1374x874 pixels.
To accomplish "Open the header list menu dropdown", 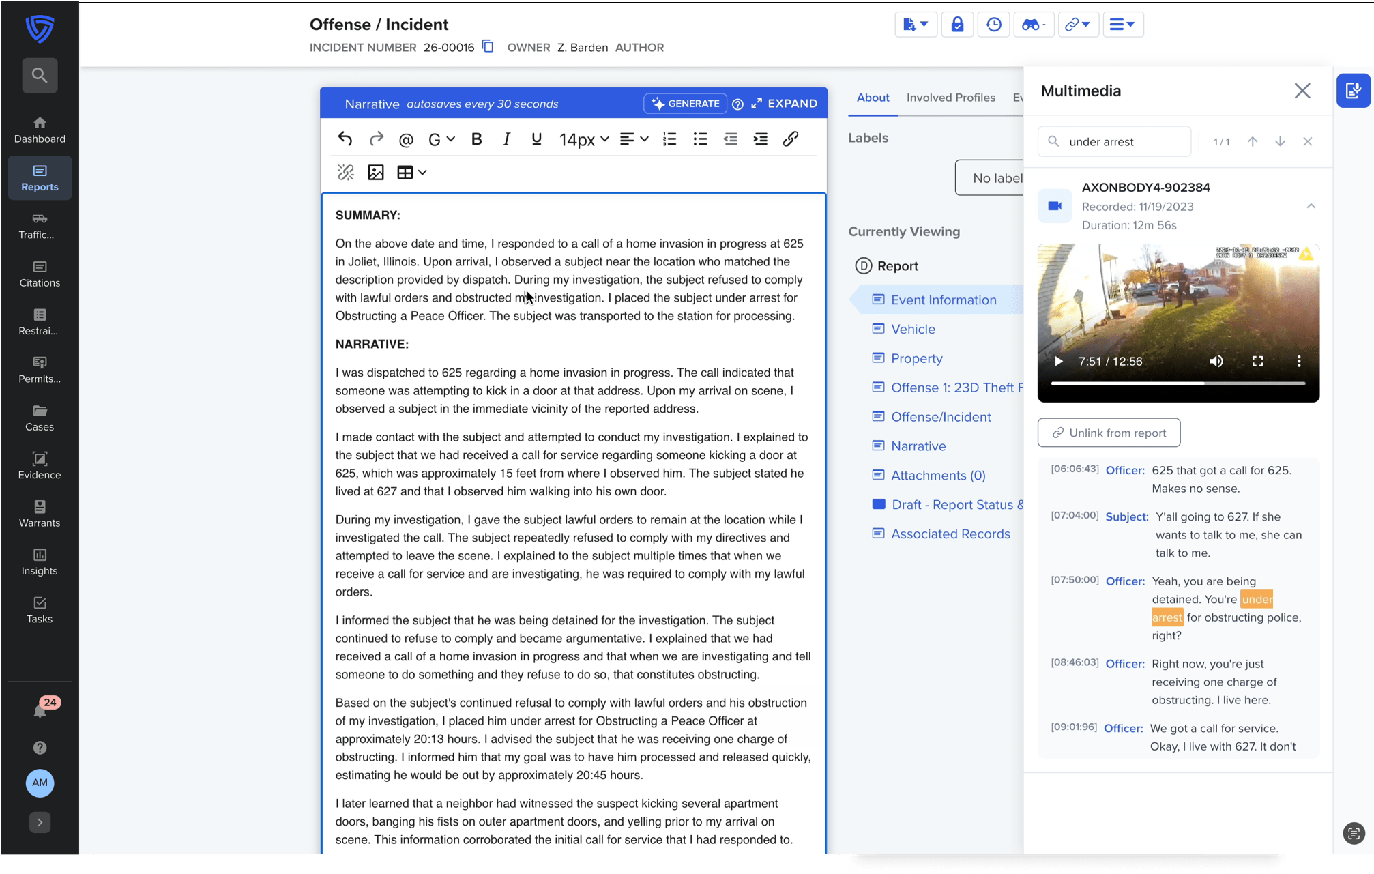I will tap(1122, 25).
